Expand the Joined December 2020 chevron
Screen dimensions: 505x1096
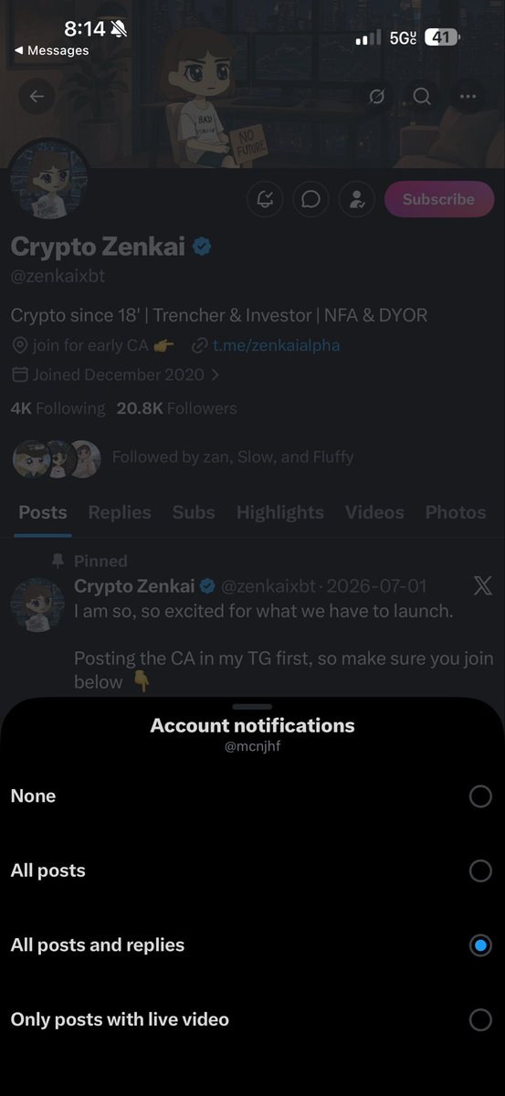(215, 374)
